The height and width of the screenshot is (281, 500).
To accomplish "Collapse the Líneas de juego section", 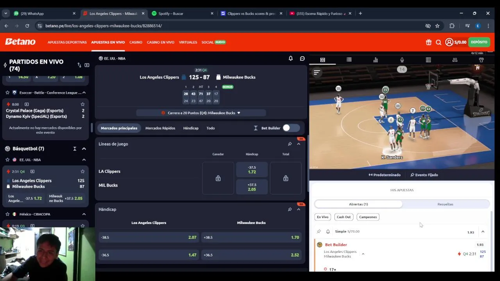I will coord(298,144).
